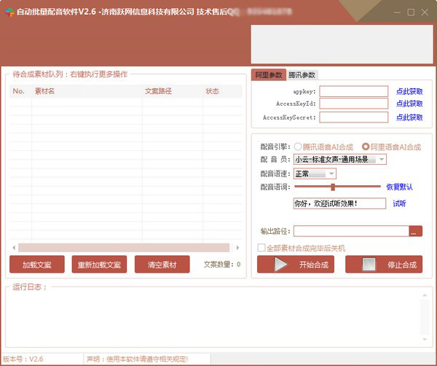The width and height of the screenshot is (437, 366).
Task: Click 恢复默认 link for pitch
Action: click(399, 187)
